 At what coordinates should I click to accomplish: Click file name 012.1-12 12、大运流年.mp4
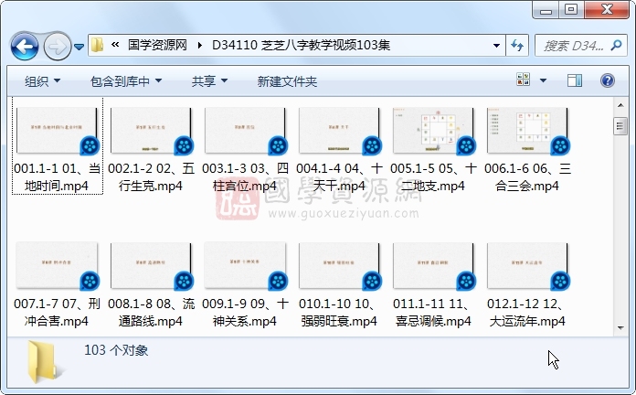click(527, 312)
